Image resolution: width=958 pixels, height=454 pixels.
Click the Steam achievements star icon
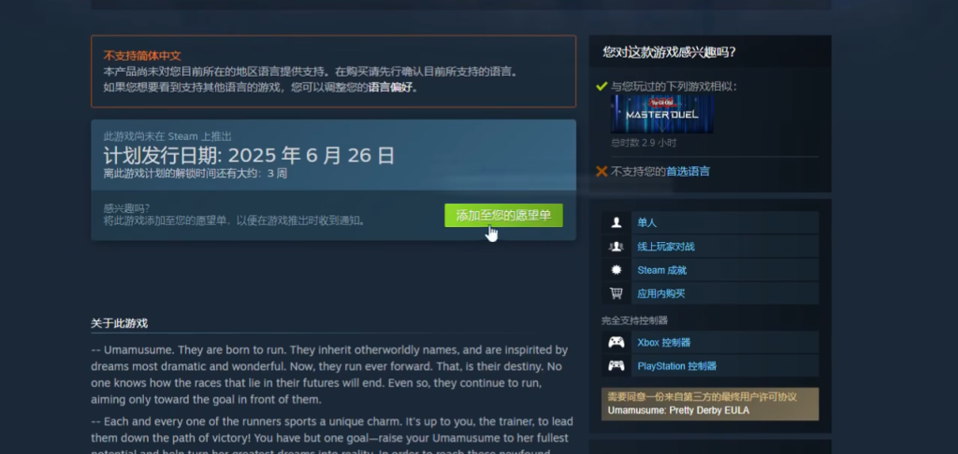(x=616, y=270)
